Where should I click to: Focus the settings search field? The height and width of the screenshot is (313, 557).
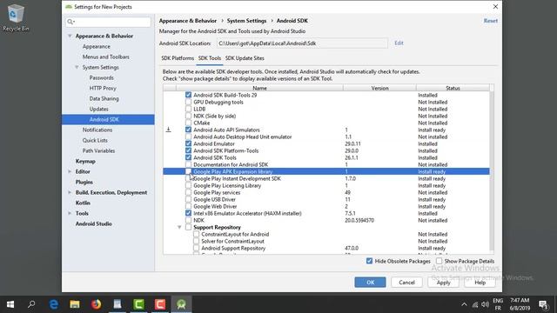pyautogui.click(x=108, y=22)
